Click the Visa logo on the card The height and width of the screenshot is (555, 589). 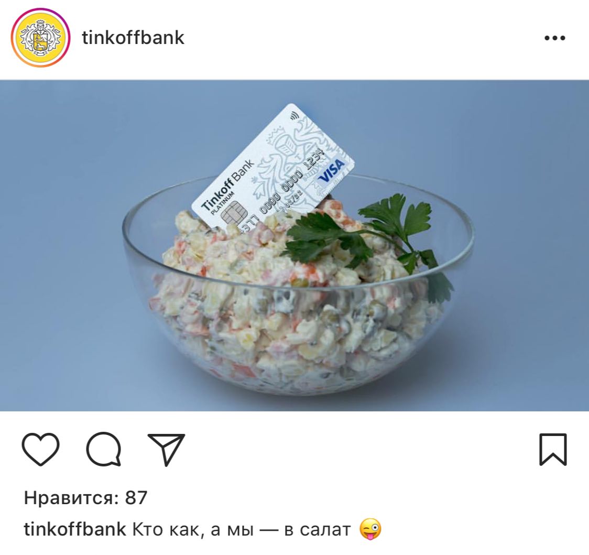[x=331, y=170]
